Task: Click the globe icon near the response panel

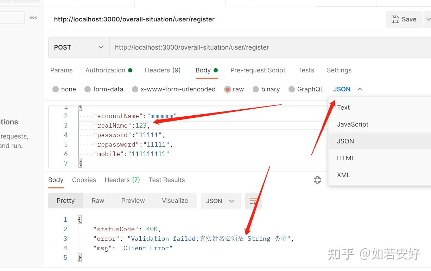Action: 317,180
